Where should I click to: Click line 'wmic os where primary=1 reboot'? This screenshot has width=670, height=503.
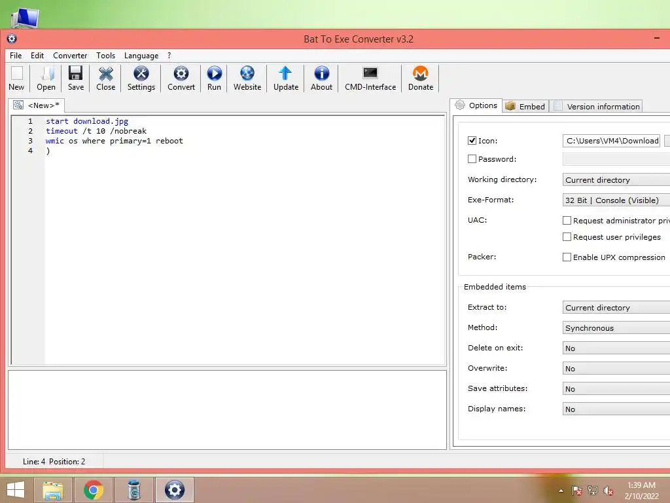point(114,141)
